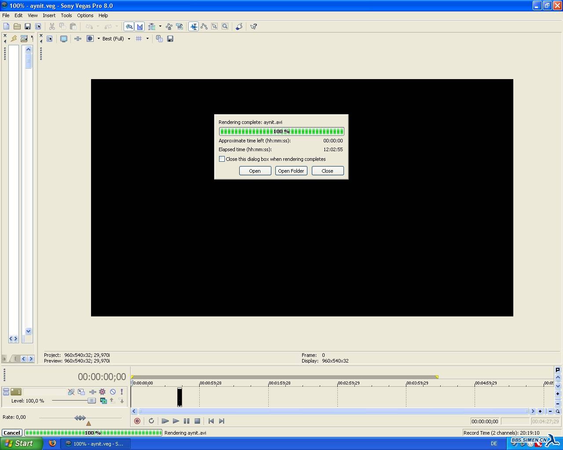Open the Options menu
563x450 pixels.
(85, 15)
